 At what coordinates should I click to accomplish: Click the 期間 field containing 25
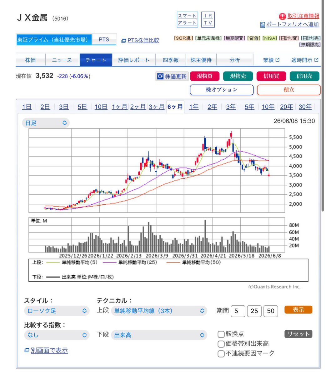(254, 311)
